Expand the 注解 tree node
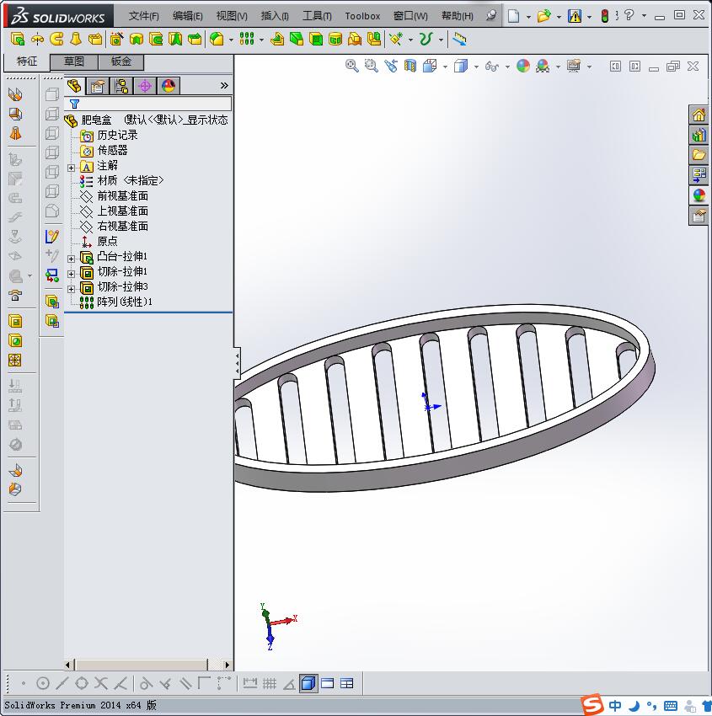 pos(72,168)
